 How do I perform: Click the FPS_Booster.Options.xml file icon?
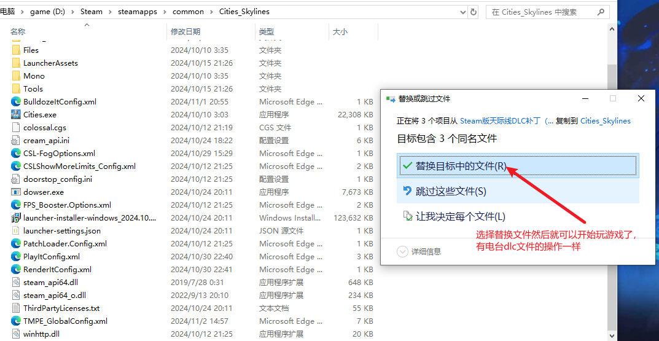click(x=16, y=205)
